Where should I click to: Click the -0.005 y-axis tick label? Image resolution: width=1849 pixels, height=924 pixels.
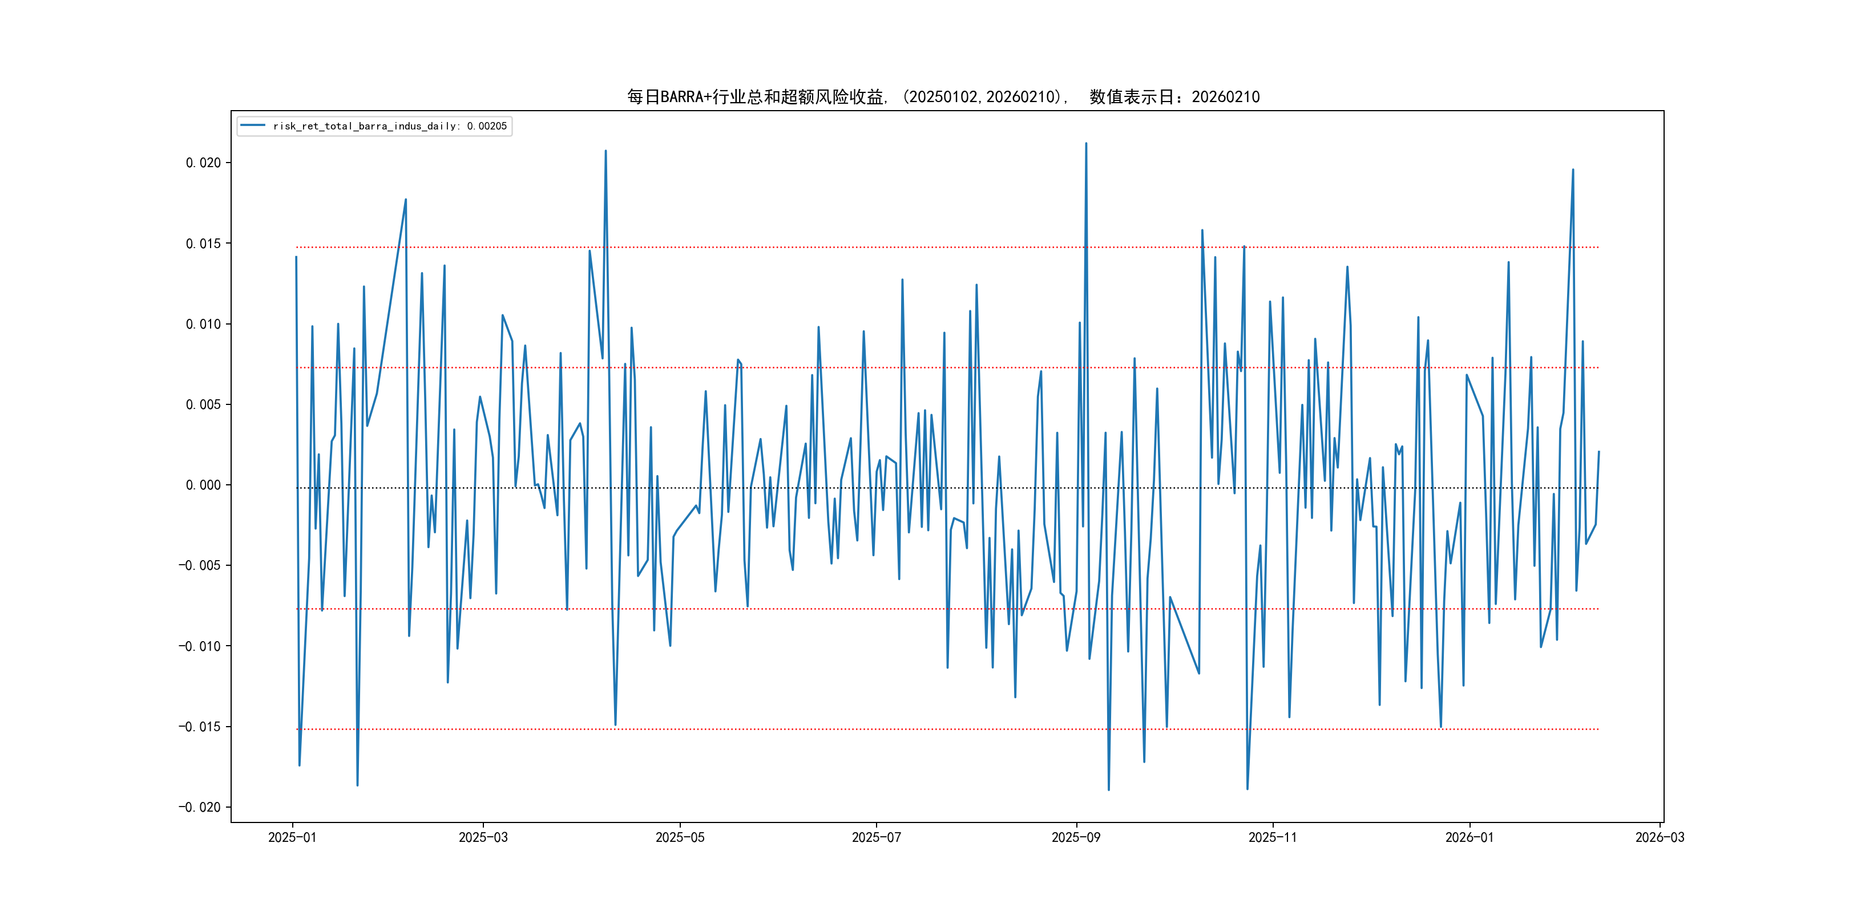(200, 565)
